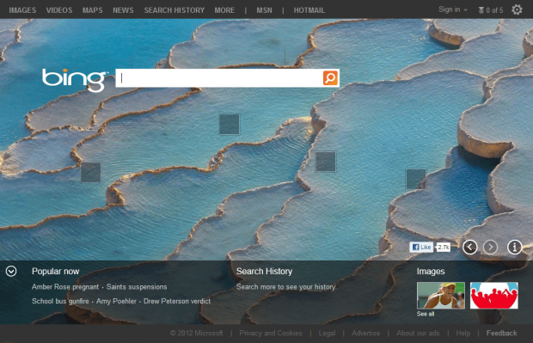Open the MORE menu

[x=224, y=10]
